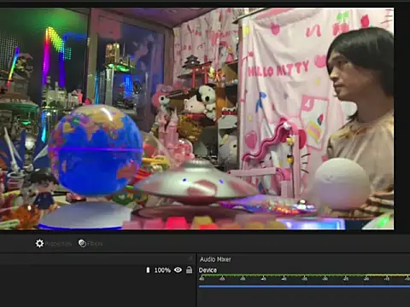Toggle the source lock icon
The image size is (410, 307).
(189, 269)
